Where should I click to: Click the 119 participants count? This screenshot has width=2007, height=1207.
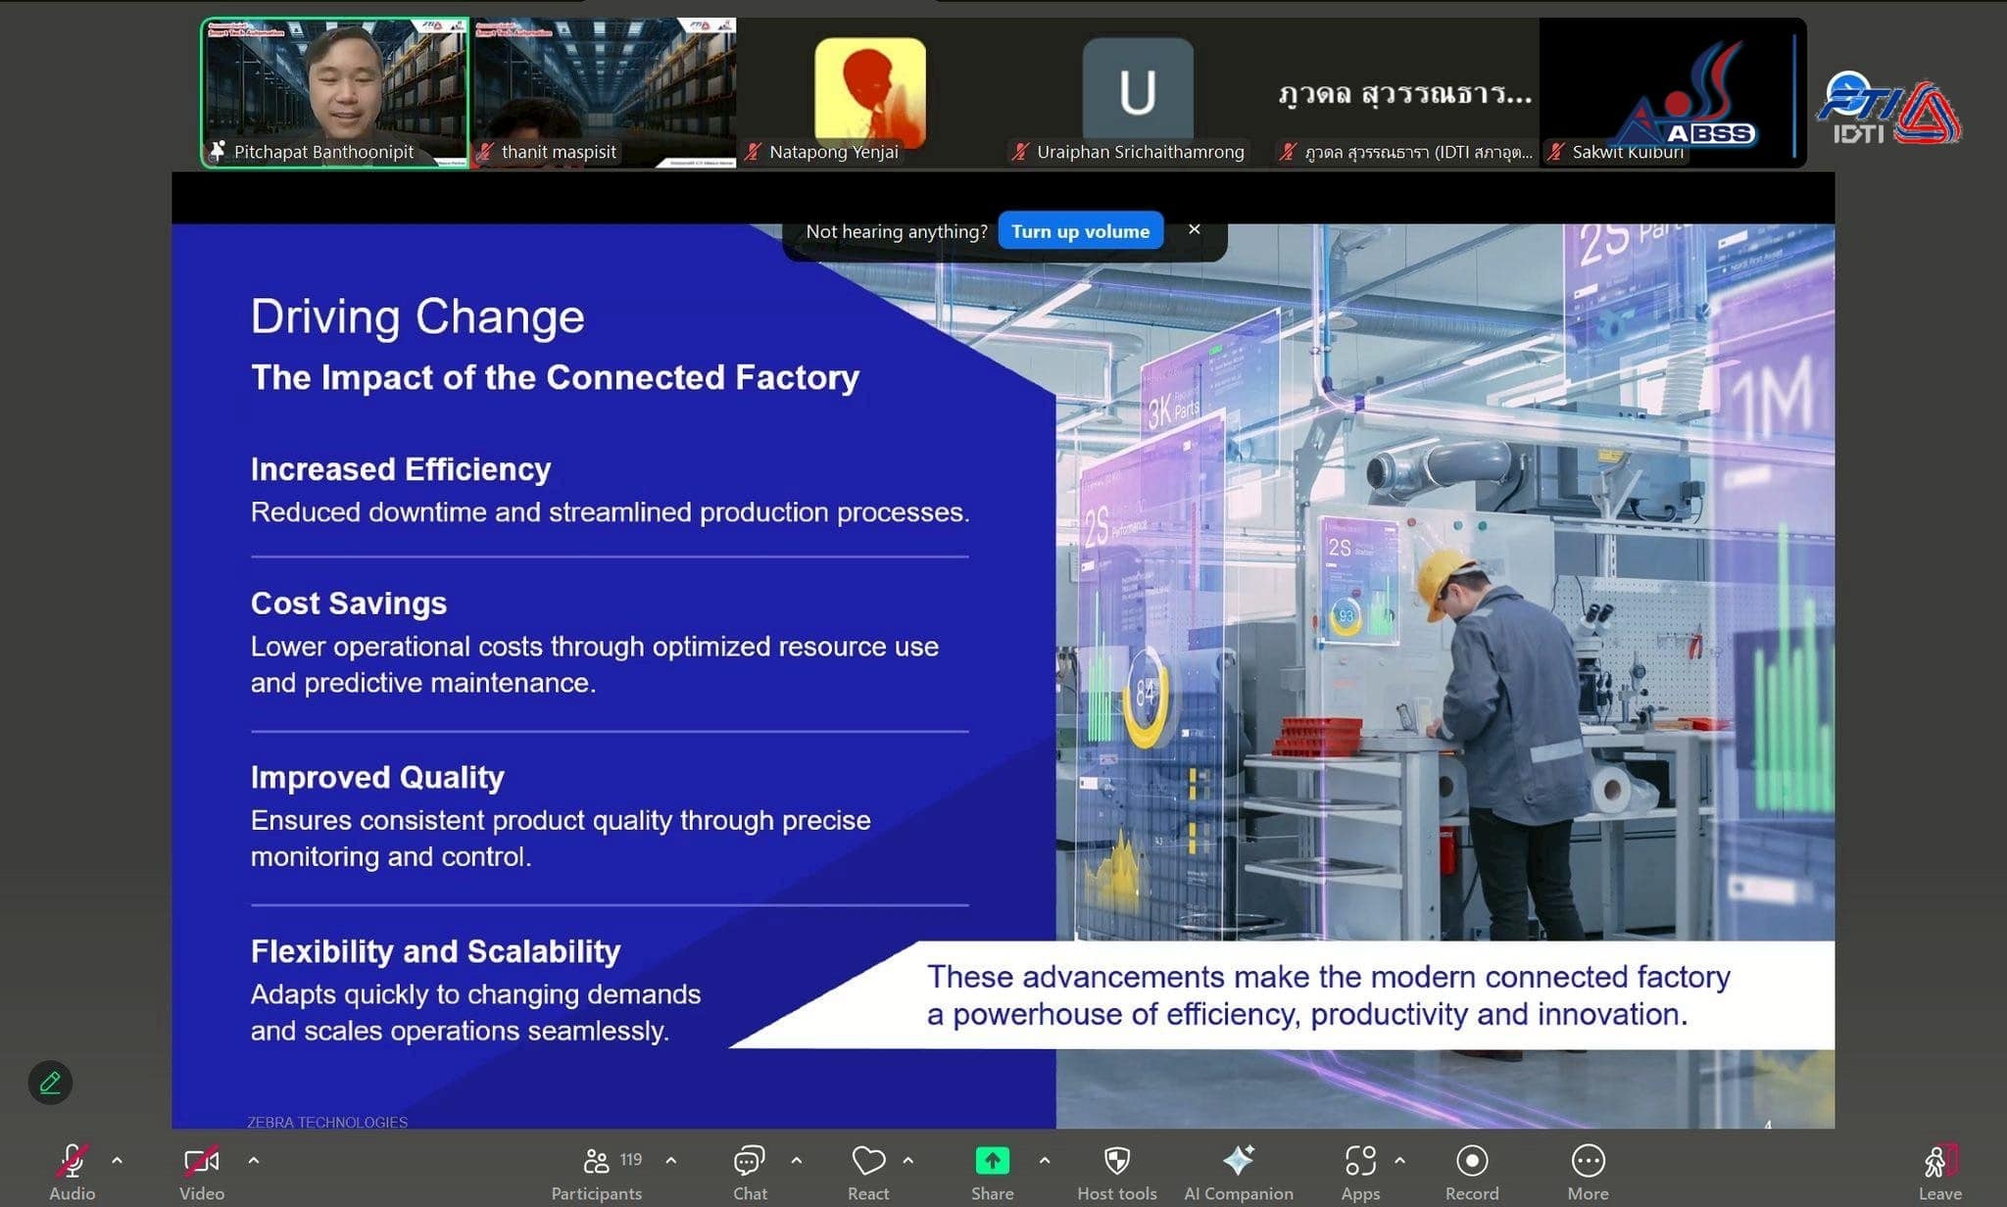point(630,1160)
